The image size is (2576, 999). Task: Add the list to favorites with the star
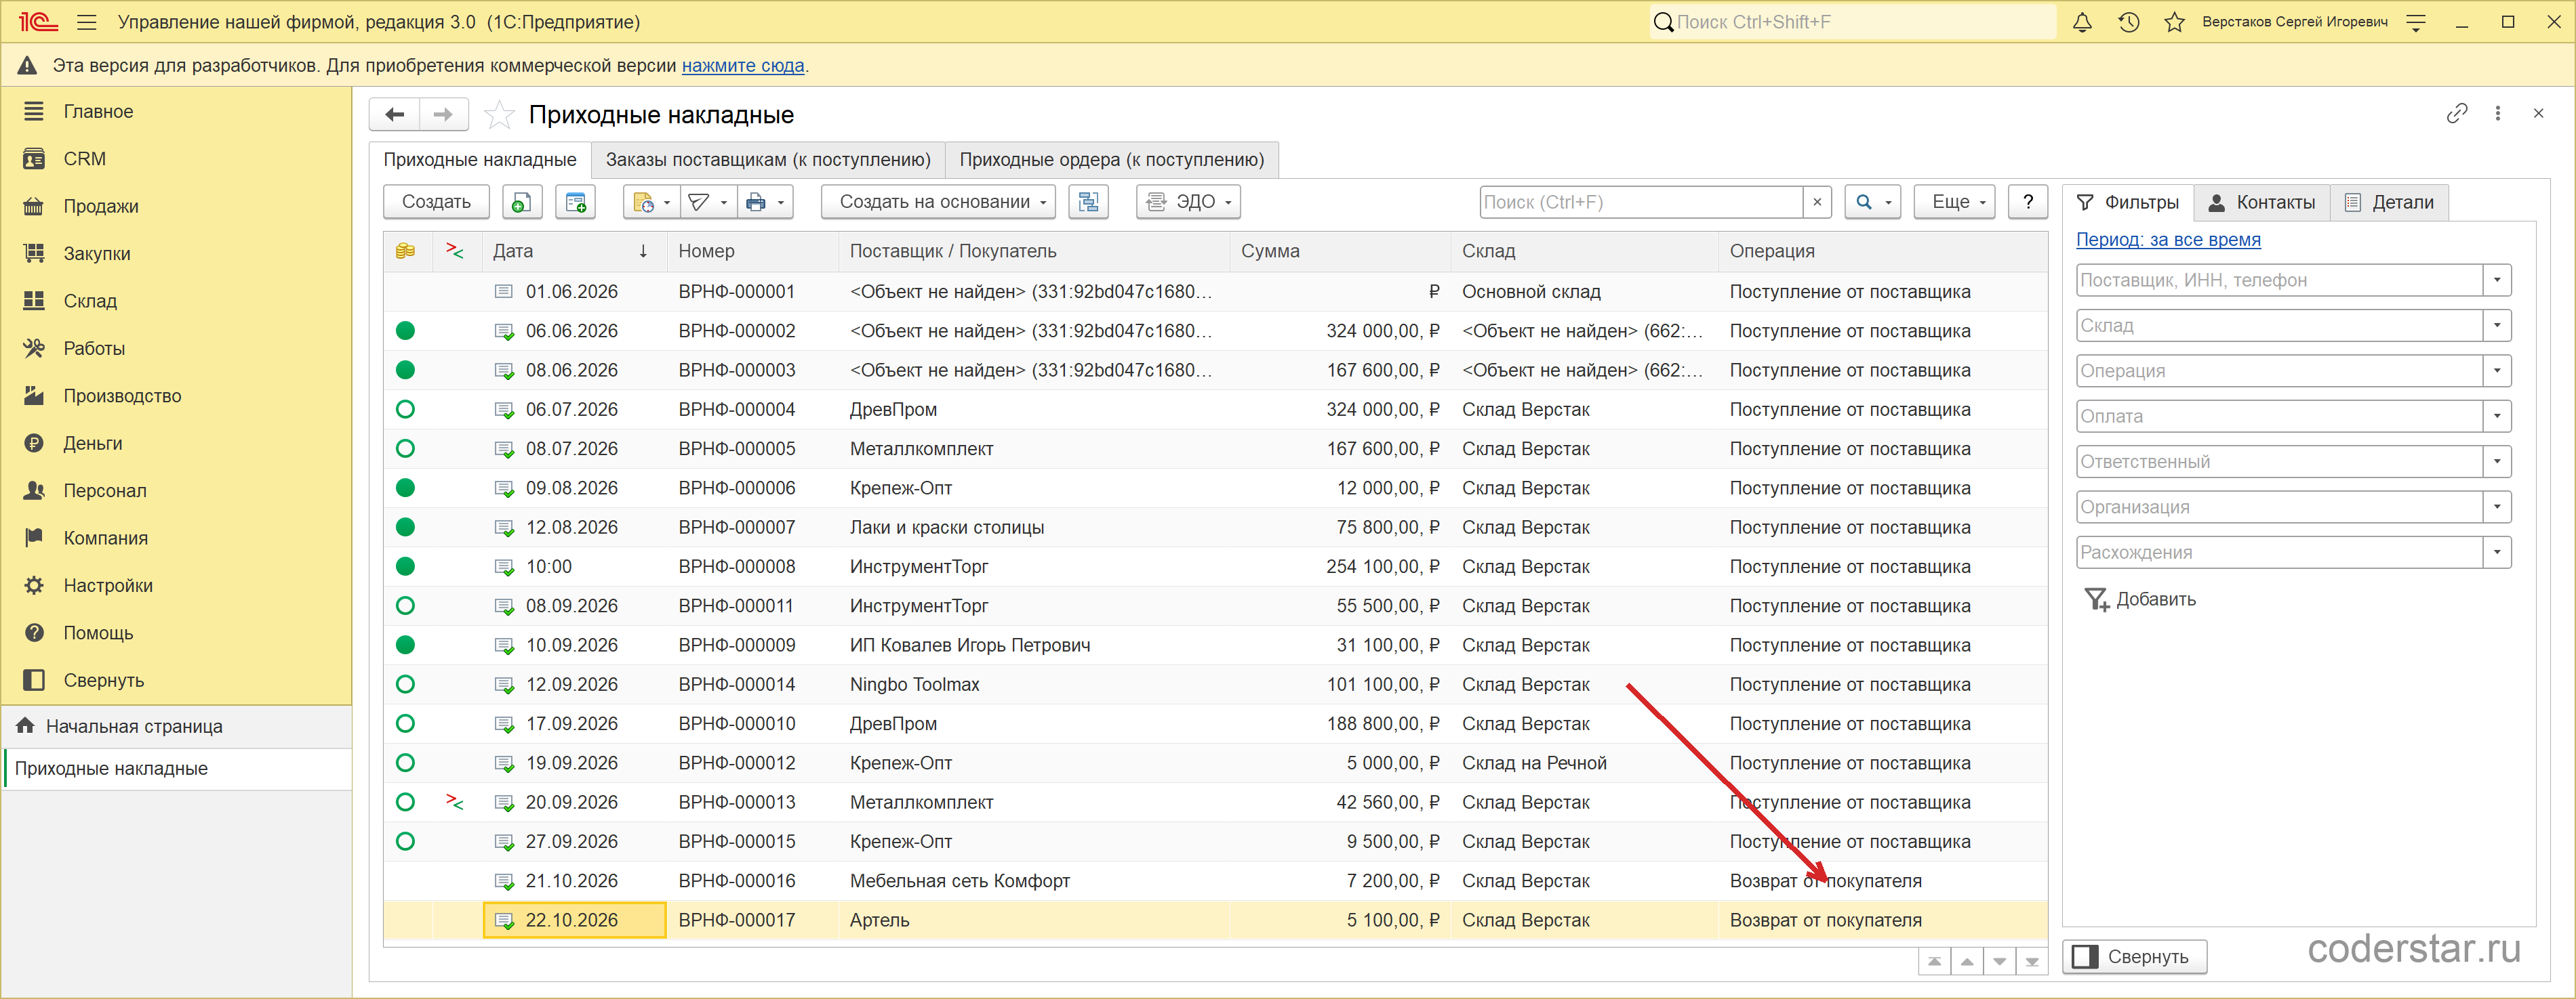pos(498,115)
